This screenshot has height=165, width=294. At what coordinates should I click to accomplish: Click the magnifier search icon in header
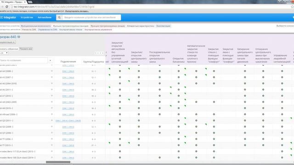pos(59,17)
